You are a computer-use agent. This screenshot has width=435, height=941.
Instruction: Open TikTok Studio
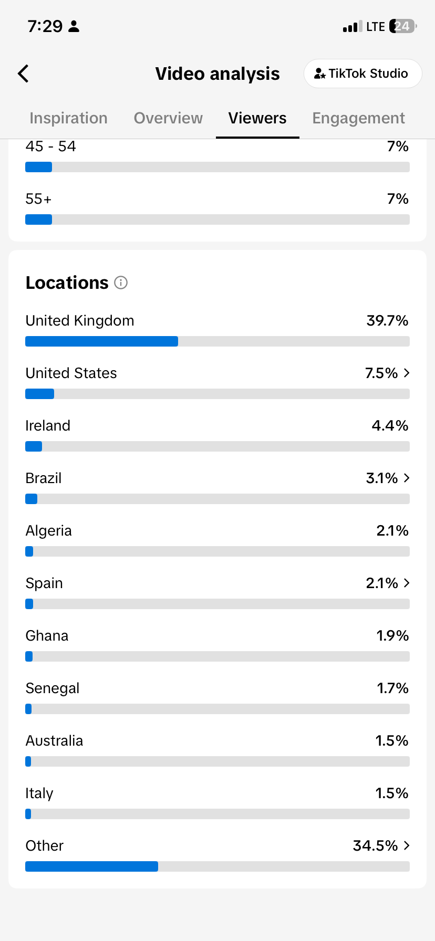click(x=363, y=74)
